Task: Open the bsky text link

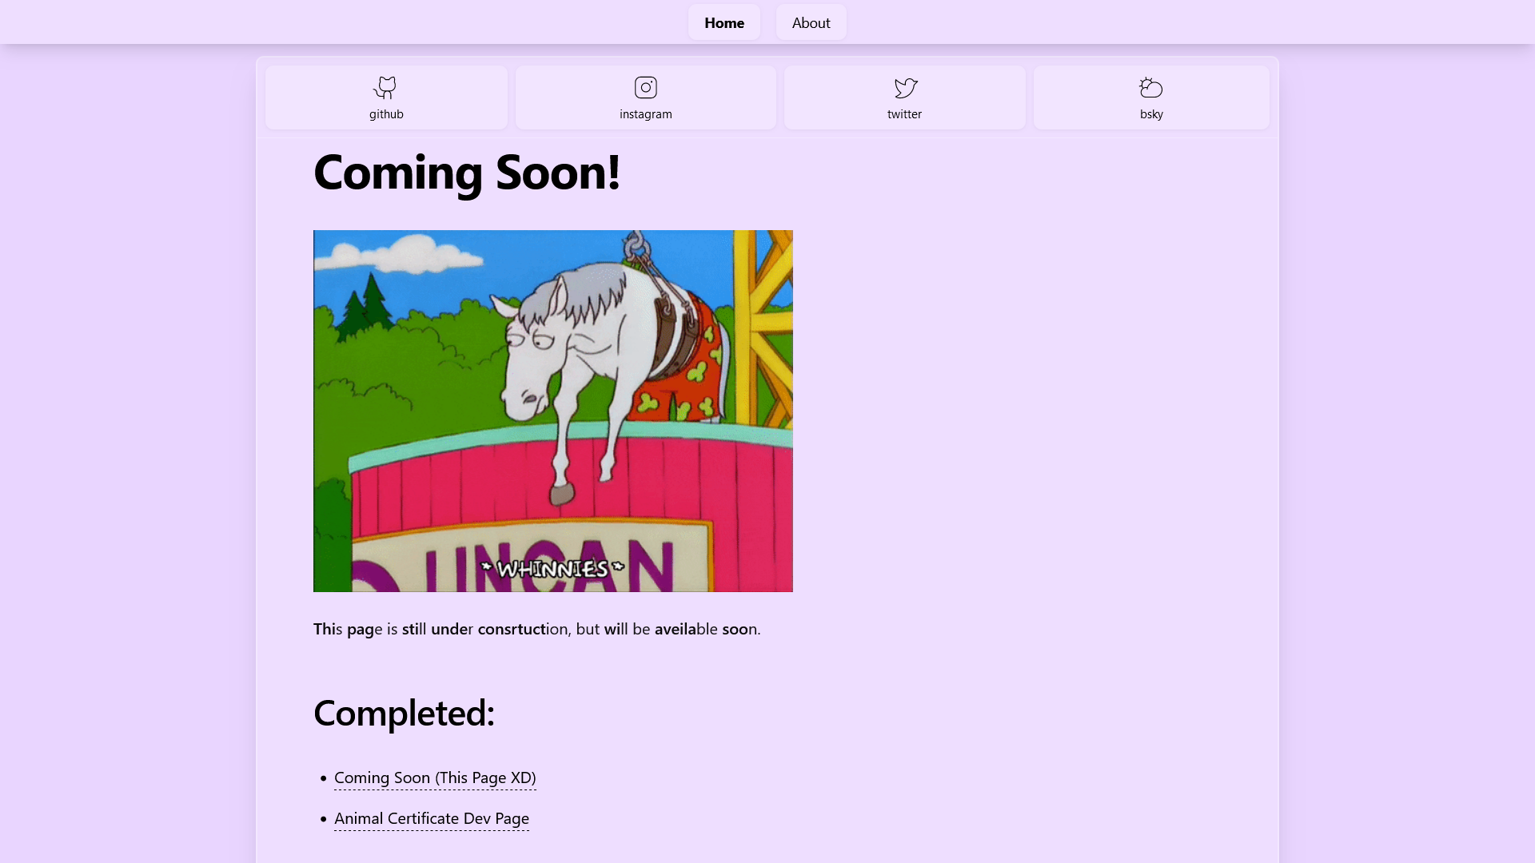Action: [x=1151, y=114]
